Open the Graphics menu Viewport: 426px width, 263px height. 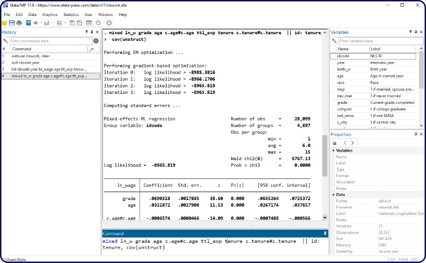pos(50,15)
